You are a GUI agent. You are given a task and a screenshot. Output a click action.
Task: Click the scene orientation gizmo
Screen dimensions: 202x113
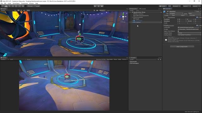[x=123, y=17]
